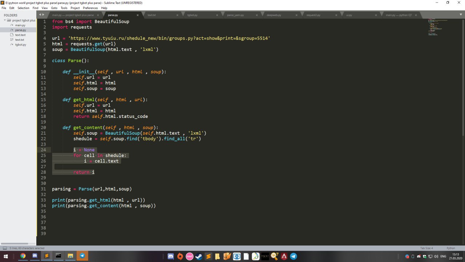Viewport: 465px width, 262px height.
Task: Open the Selection menu
Action: (x=23, y=8)
